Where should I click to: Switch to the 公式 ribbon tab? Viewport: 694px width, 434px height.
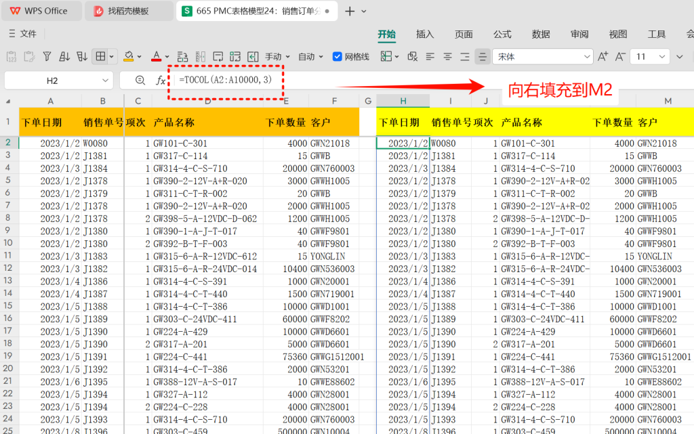[x=502, y=34]
